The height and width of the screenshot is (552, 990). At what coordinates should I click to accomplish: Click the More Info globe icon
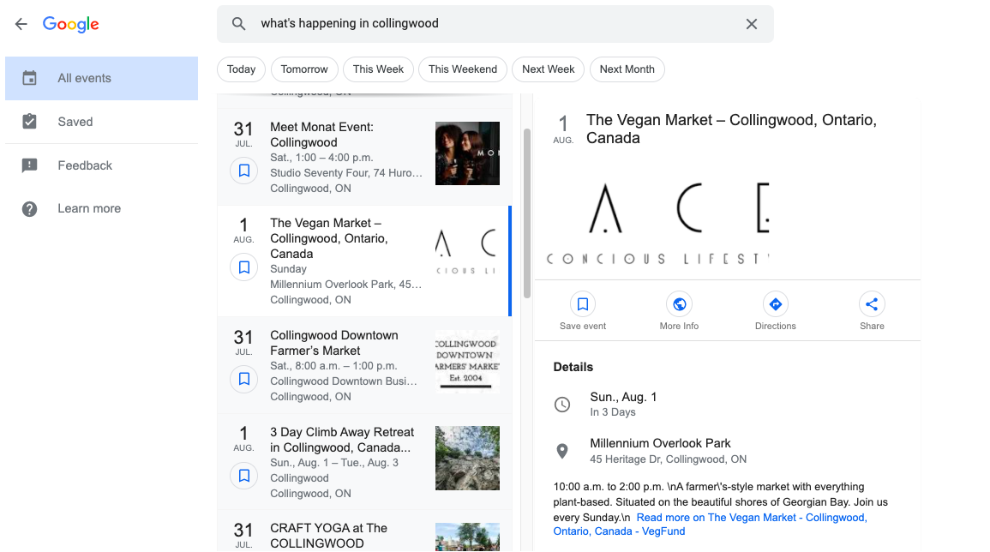(x=679, y=304)
